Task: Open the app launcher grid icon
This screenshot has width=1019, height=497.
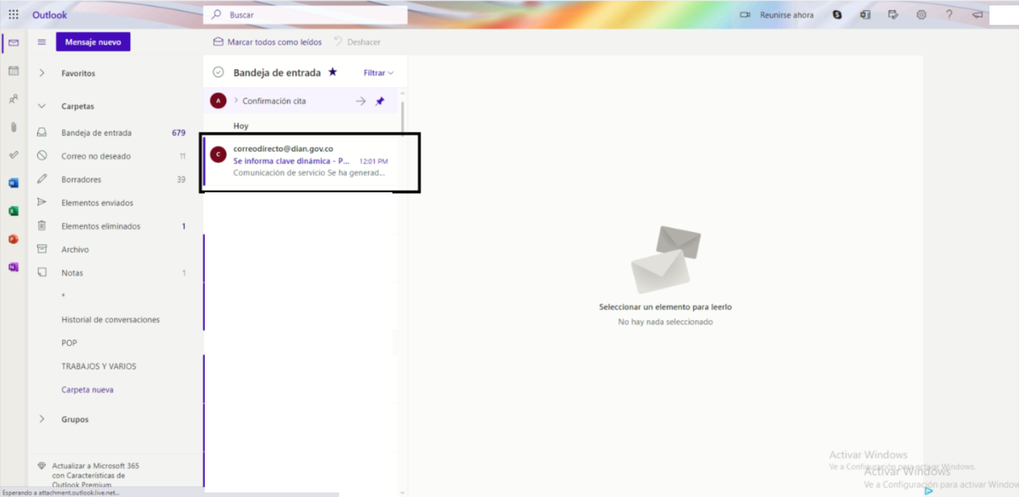Action: (13, 15)
